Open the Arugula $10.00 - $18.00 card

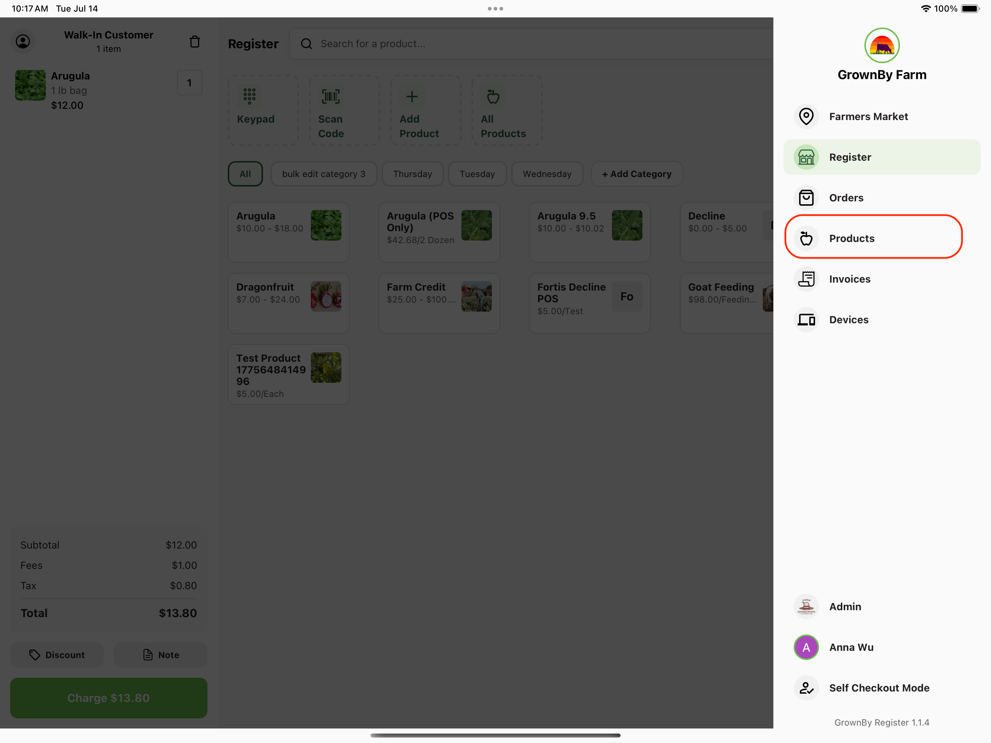pyautogui.click(x=288, y=232)
